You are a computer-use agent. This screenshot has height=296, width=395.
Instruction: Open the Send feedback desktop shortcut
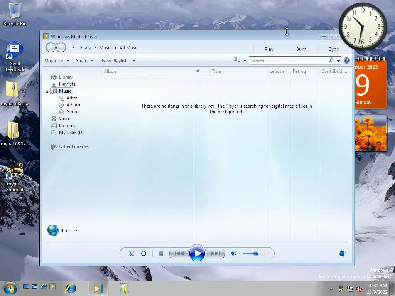click(15, 57)
